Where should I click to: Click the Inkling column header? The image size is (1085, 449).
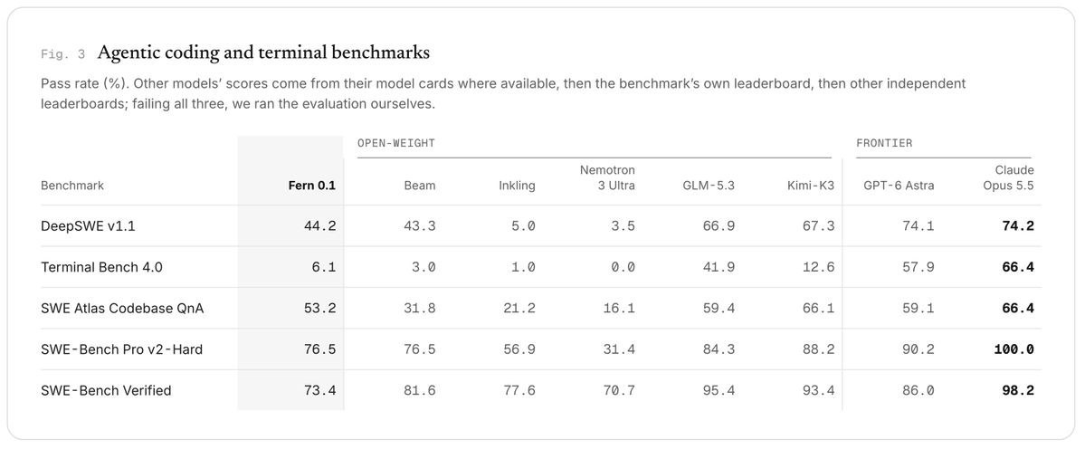pos(517,186)
